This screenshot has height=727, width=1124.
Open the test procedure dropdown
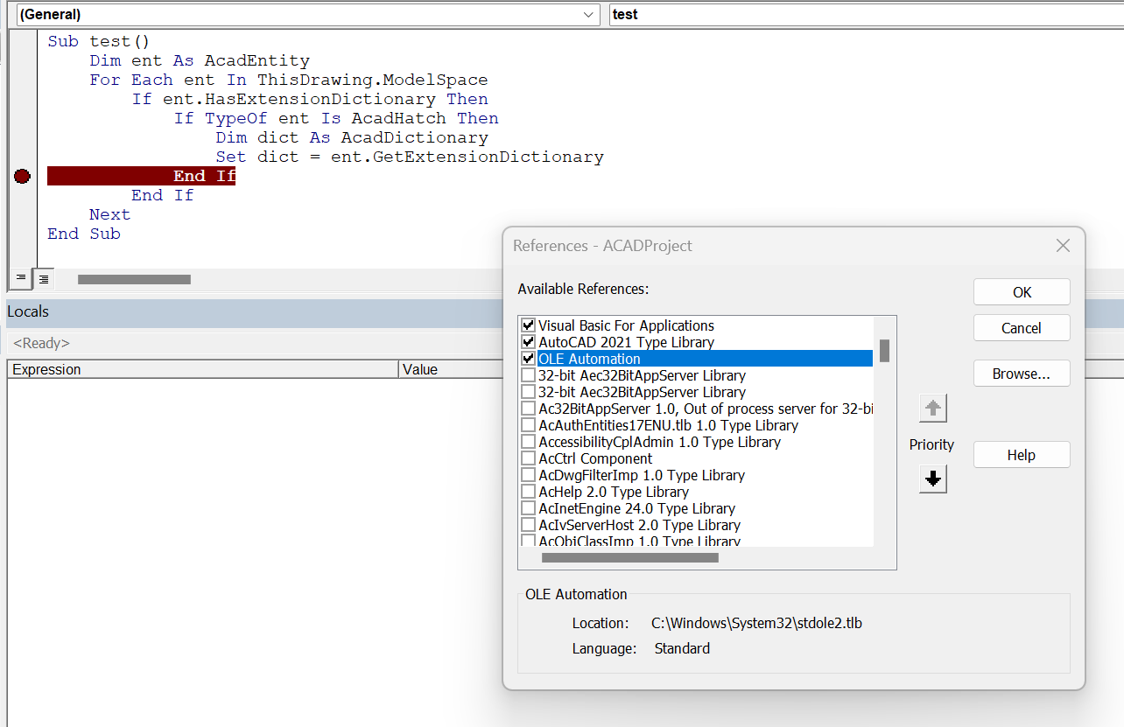[867, 14]
